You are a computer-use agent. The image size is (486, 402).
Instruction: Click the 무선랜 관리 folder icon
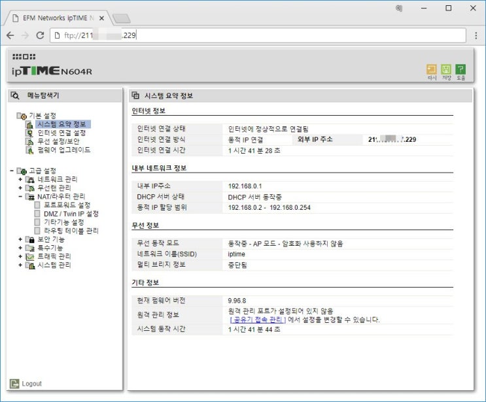tap(30, 188)
